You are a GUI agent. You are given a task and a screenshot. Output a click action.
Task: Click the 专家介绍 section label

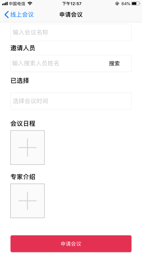pyautogui.click(x=23, y=177)
